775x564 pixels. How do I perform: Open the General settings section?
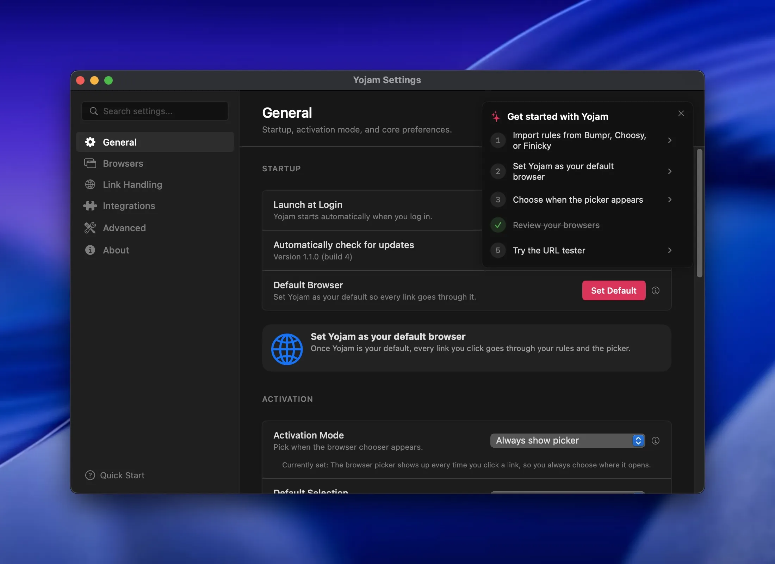(155, 142)
